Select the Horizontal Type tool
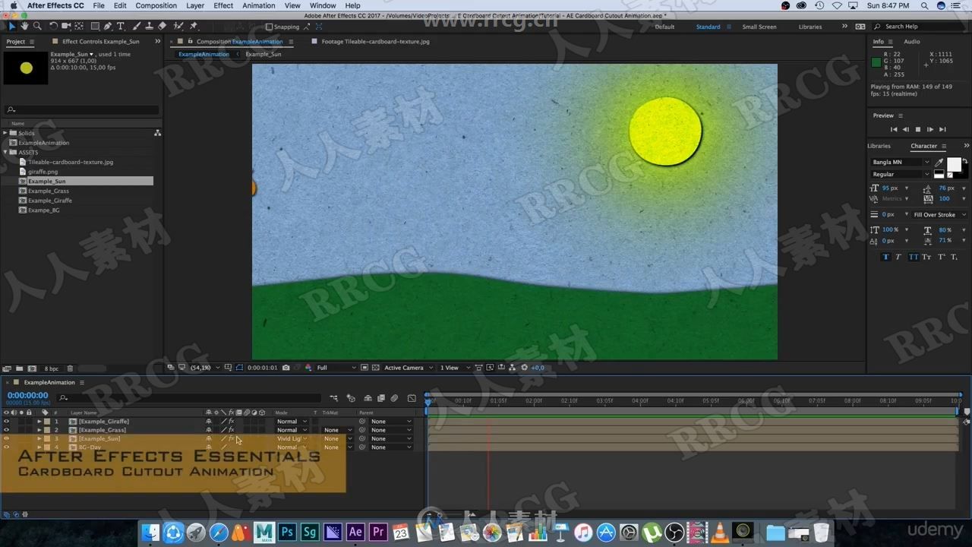The width and height of the screenshot is (972, 547). [x=120, y=26]
